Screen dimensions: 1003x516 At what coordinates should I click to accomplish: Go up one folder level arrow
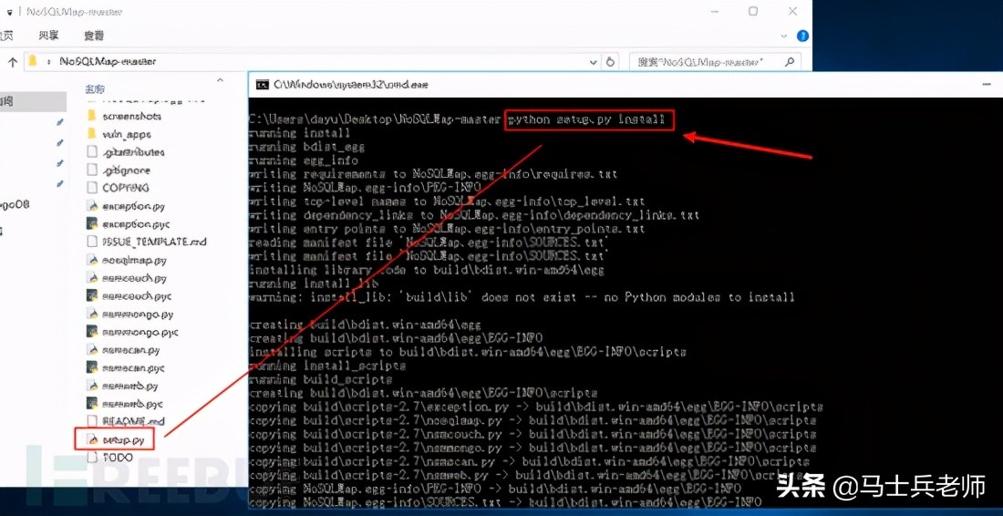point(12,61)
